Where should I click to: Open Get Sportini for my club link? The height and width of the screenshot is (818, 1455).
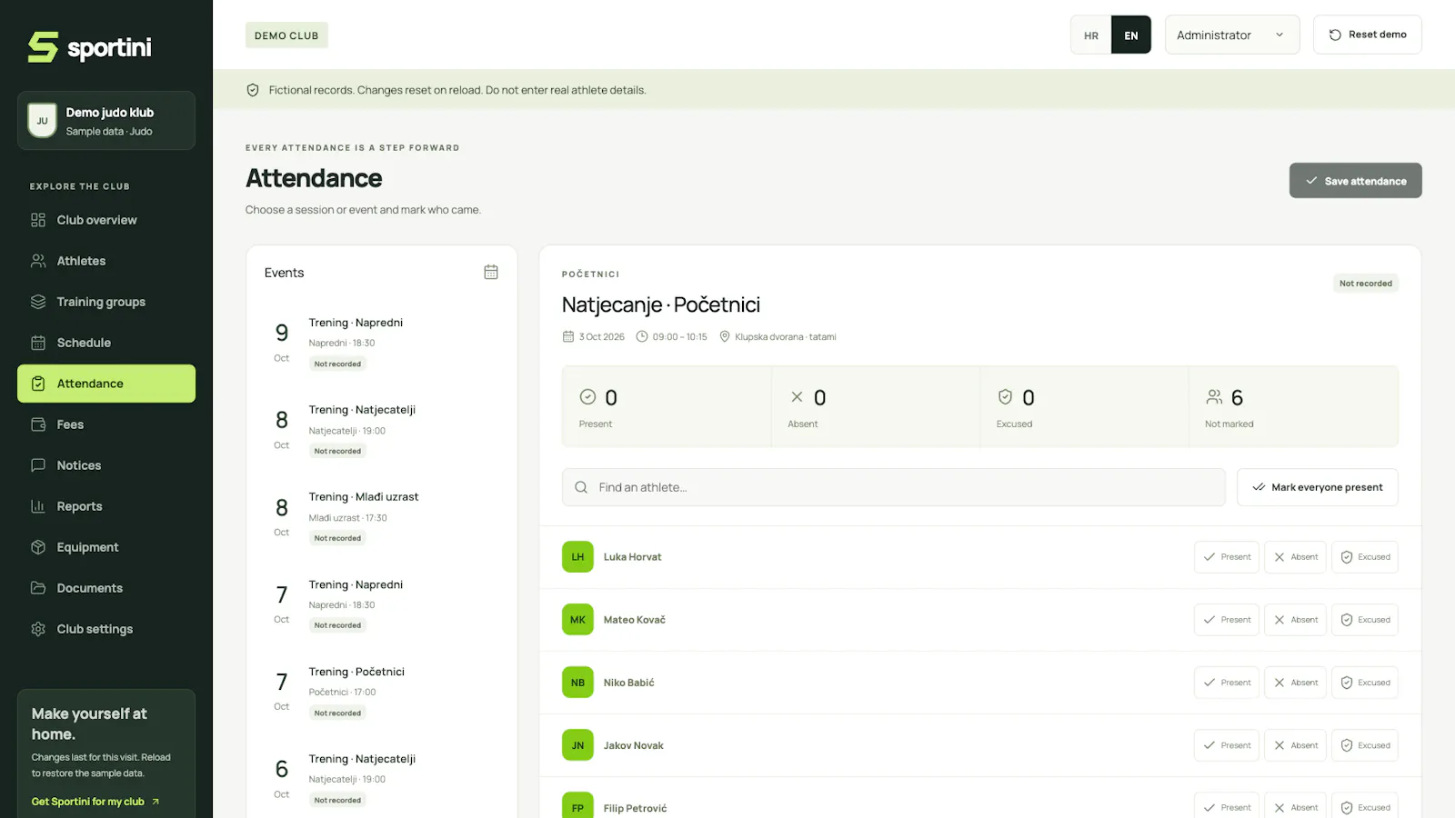point(95,802)
